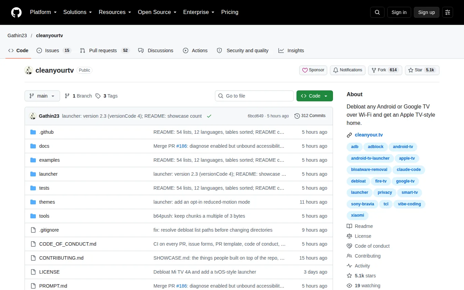Click the eye icon beside 19 watching

pyautogui.click(x=349, y=286)
